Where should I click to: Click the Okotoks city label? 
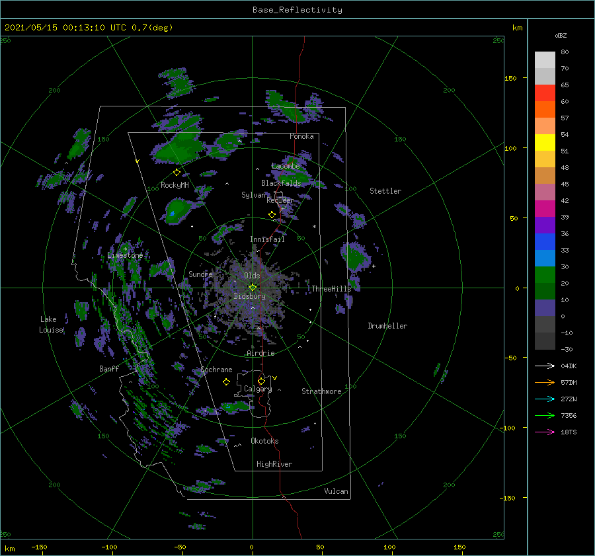[x=264, y=441]
